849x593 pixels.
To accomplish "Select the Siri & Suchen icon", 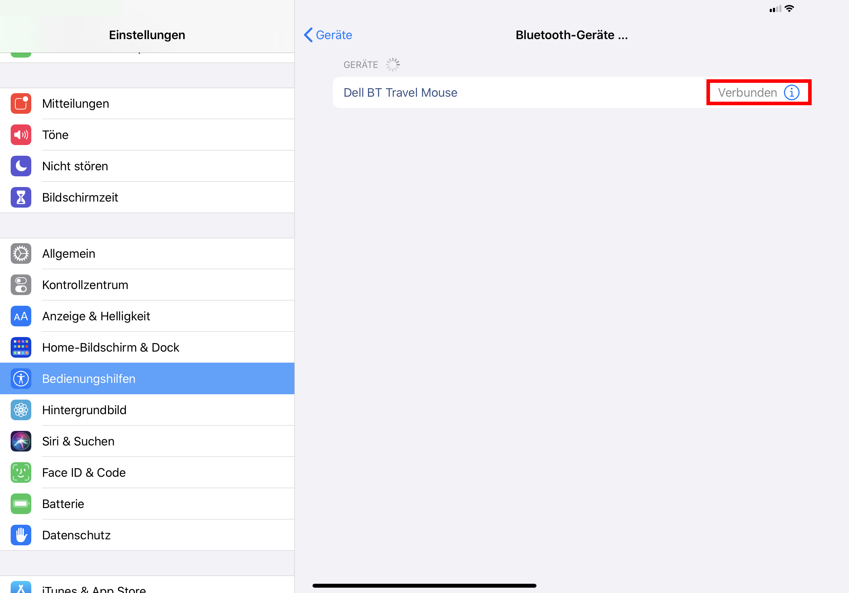I will [x=21, y=441].
